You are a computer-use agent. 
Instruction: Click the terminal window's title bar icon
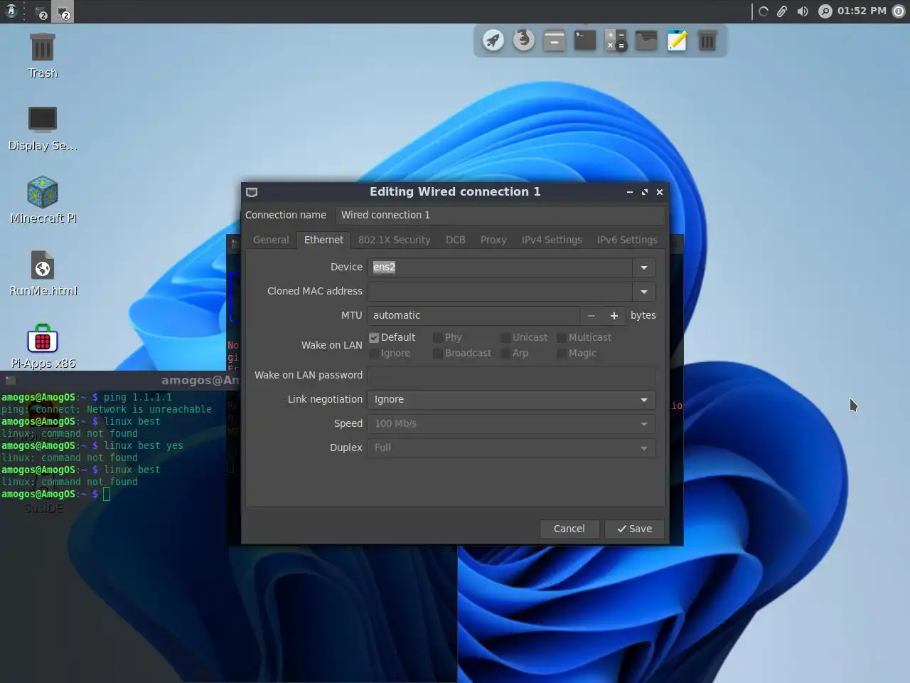click(10, 381)
